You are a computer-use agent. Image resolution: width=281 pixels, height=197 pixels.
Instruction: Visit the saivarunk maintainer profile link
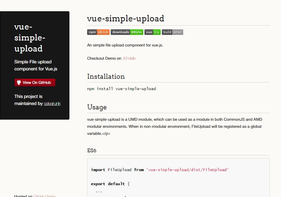[x=52, y=104]
